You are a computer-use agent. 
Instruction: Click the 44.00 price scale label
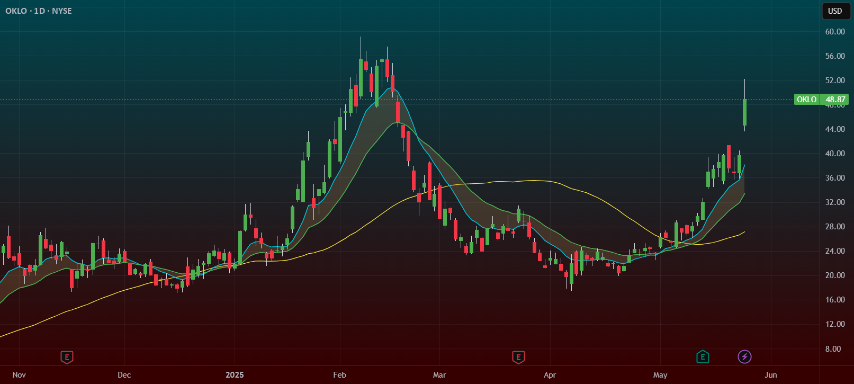(835, 129)
